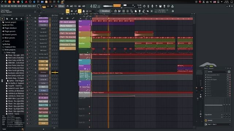Open the HELP menu

click(x=34, y=6)
